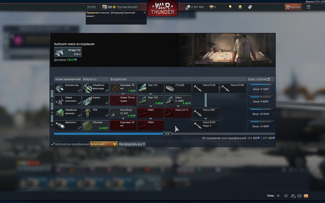Close the Поражение mission notification
Image resolution: width=325 pixels, height=203 pixels.
[x=145, y=13]
